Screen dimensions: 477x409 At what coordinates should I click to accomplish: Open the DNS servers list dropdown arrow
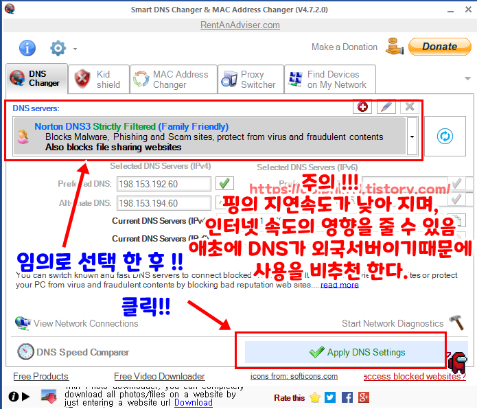click(x=412, y=137)
